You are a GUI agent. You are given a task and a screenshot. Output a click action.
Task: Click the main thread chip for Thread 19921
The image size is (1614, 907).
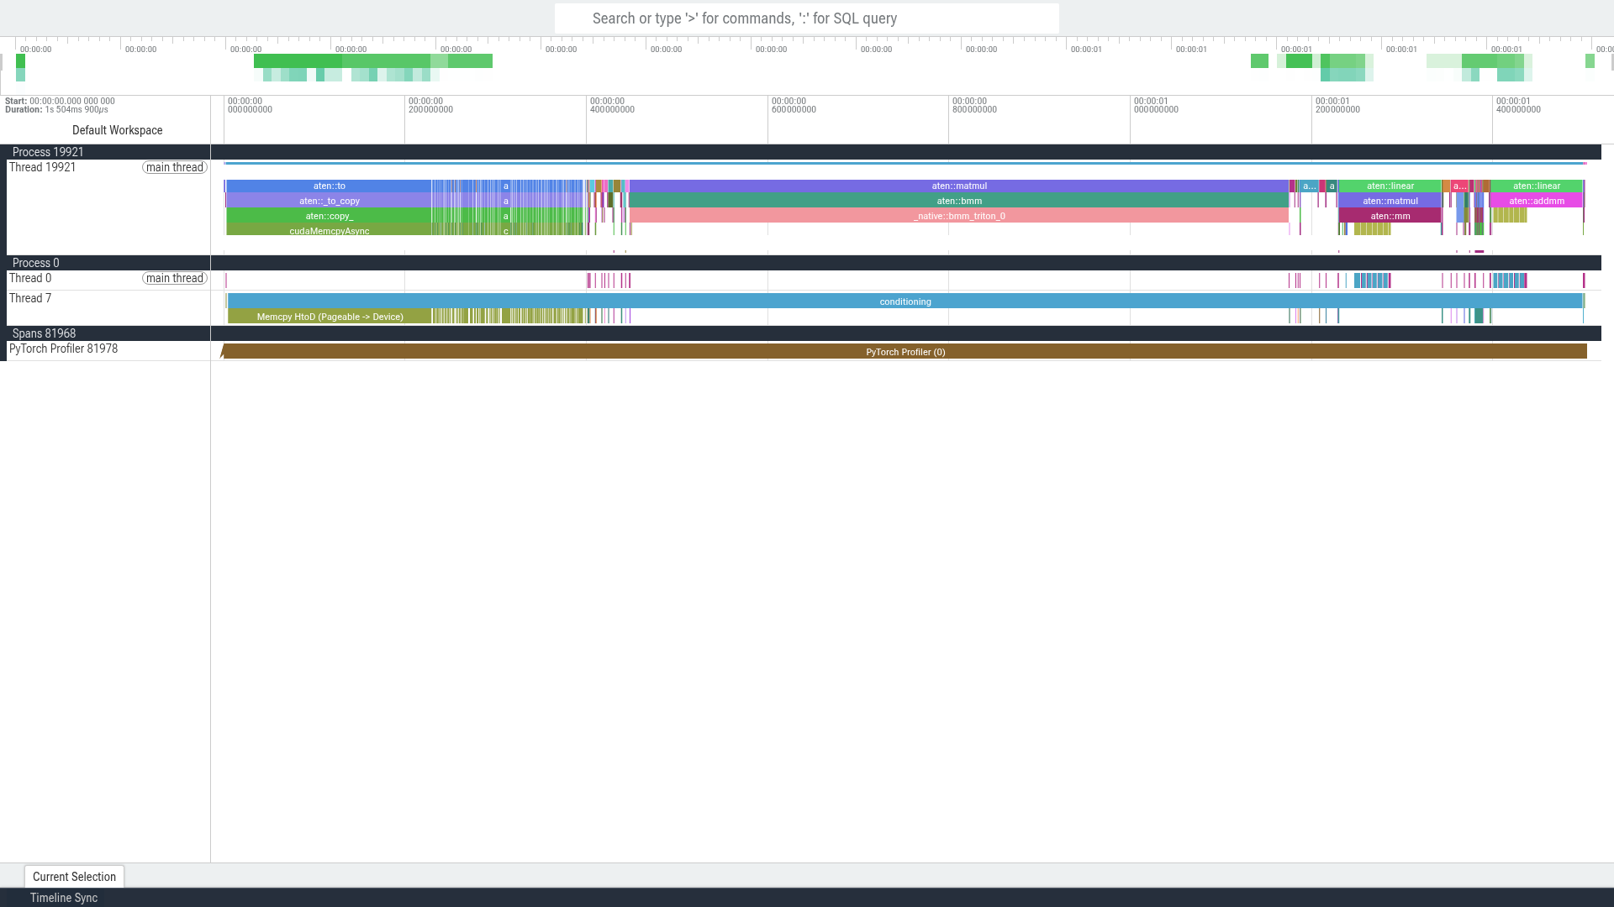[x=175, y=167]
